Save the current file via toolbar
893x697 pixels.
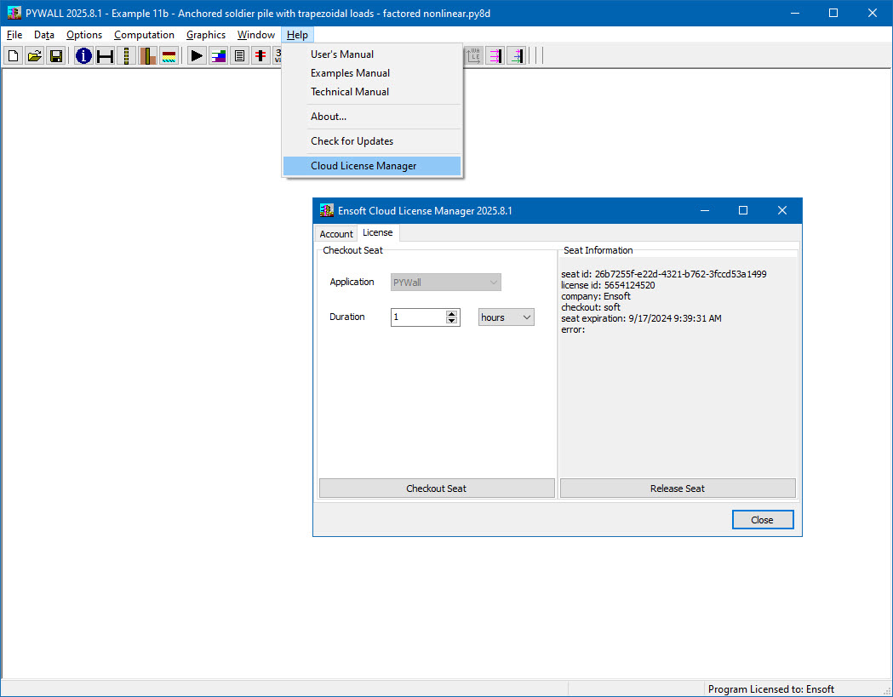pos(55,55)
